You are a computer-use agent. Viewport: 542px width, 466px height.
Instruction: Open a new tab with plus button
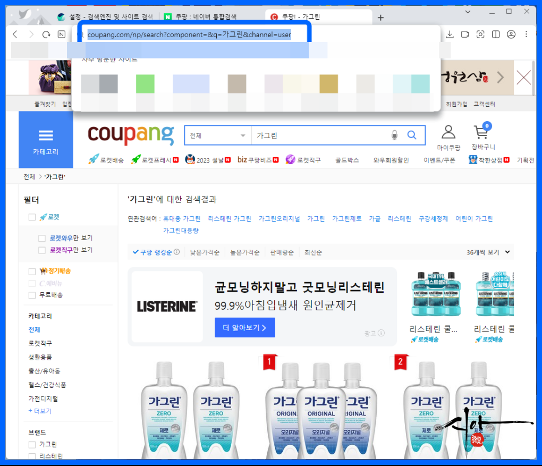[x=380, y=18]
